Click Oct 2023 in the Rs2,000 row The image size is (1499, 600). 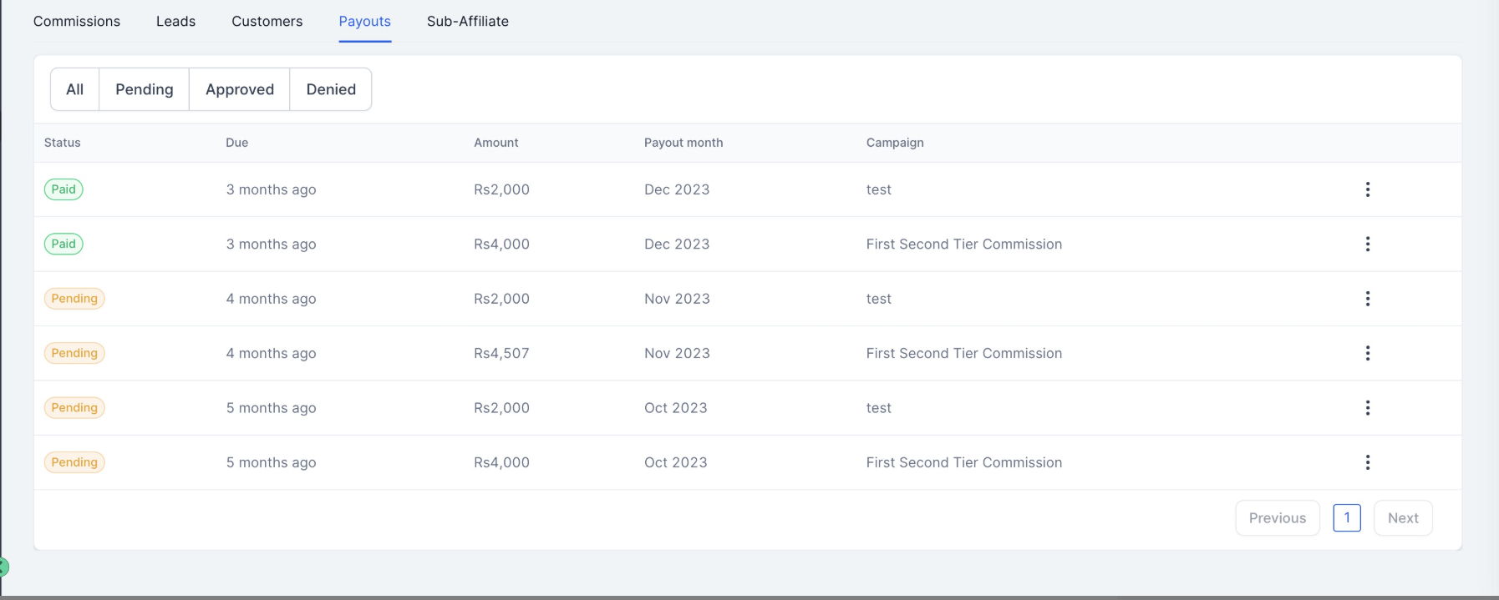(676, 408)
